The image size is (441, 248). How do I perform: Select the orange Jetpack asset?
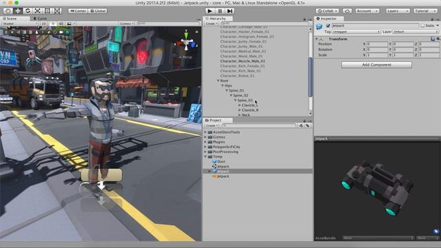[220, 176]
